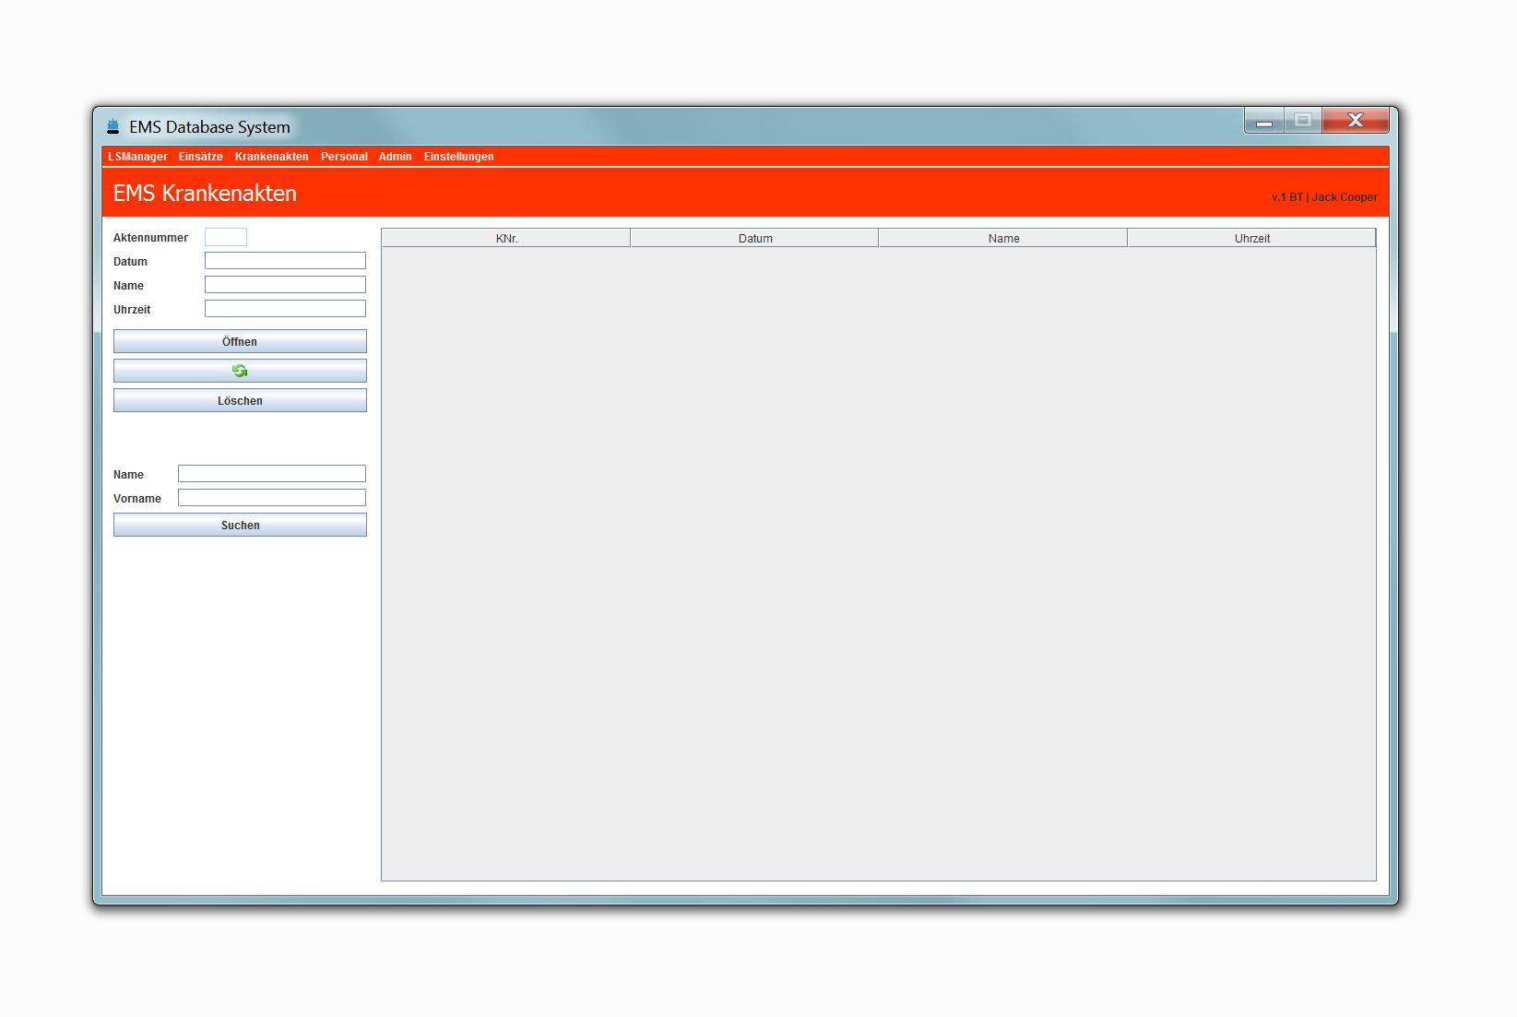Focus the Aktennummer input field
Viewport: 1517px width, 1017px height.
coord(226,237)
